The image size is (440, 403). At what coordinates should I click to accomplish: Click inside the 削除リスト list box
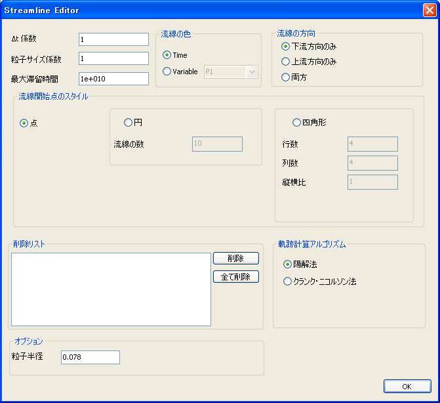click(x=111, y=289)
